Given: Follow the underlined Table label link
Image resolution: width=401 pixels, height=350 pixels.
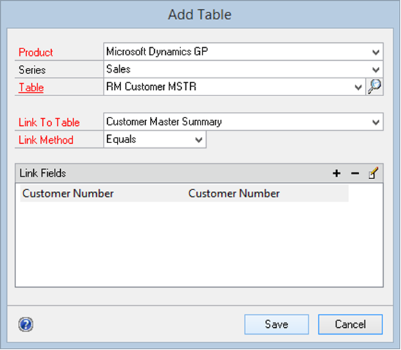Looking at the screenshot, I should click(31, 87).
